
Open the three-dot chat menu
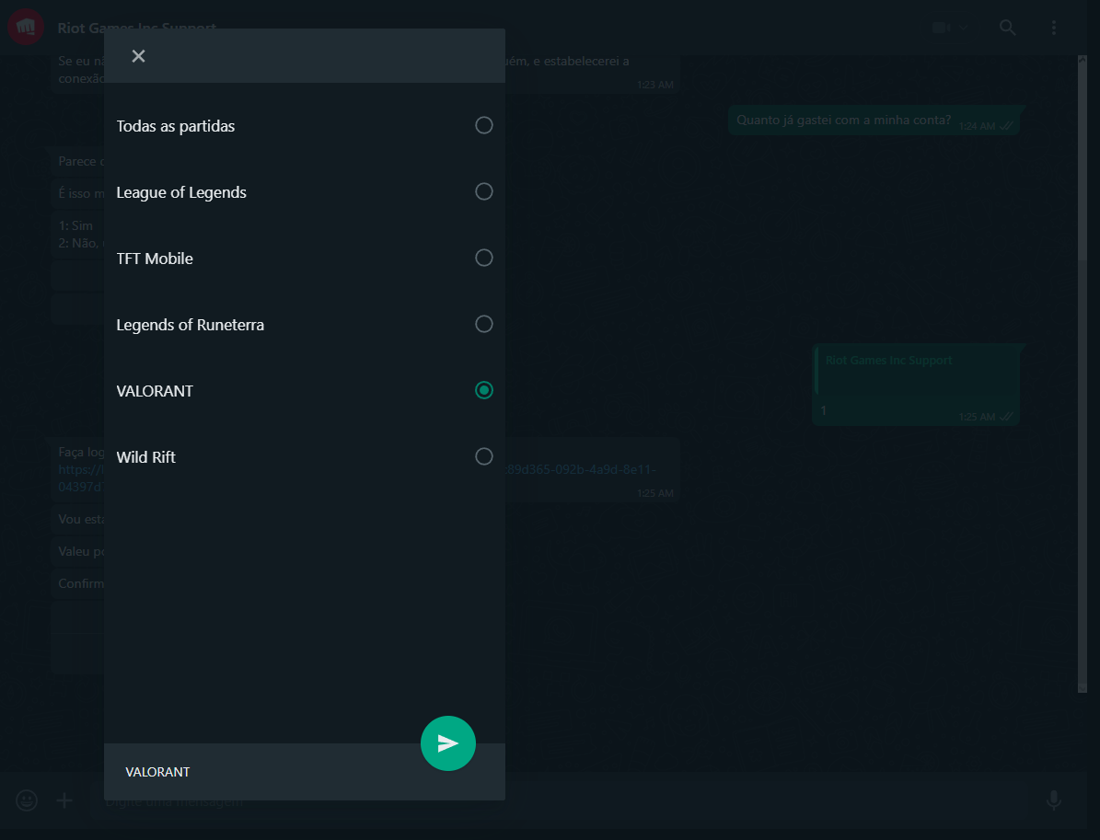click(1054, 28)
